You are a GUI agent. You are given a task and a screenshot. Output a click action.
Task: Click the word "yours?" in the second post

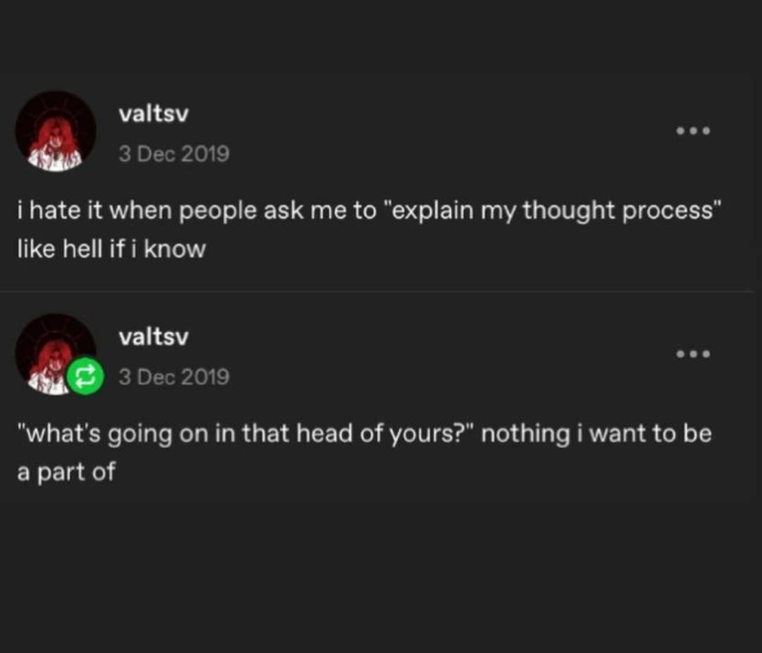point(428,434)
